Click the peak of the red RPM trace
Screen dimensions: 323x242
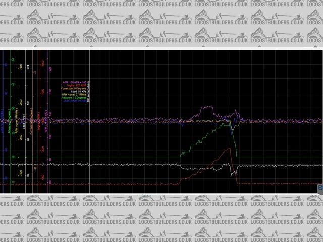[x=230, y=148]
